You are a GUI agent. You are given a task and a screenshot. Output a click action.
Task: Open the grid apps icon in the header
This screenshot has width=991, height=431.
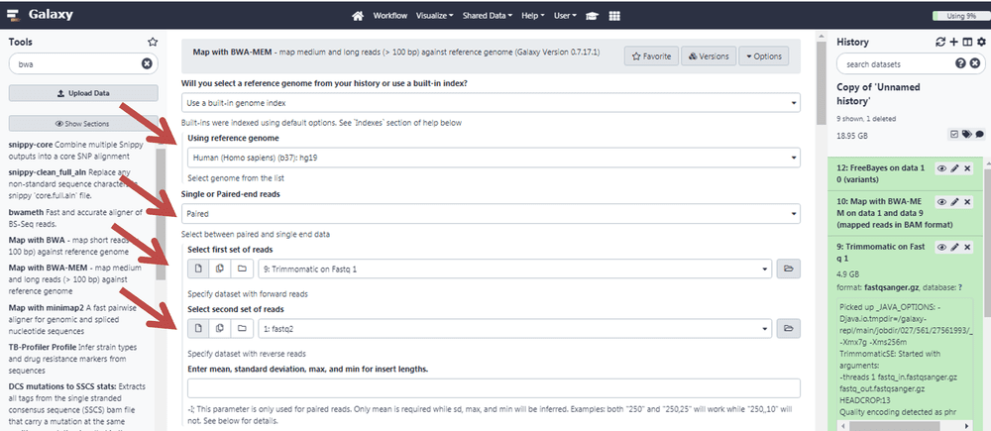click(x=614, y=16)
